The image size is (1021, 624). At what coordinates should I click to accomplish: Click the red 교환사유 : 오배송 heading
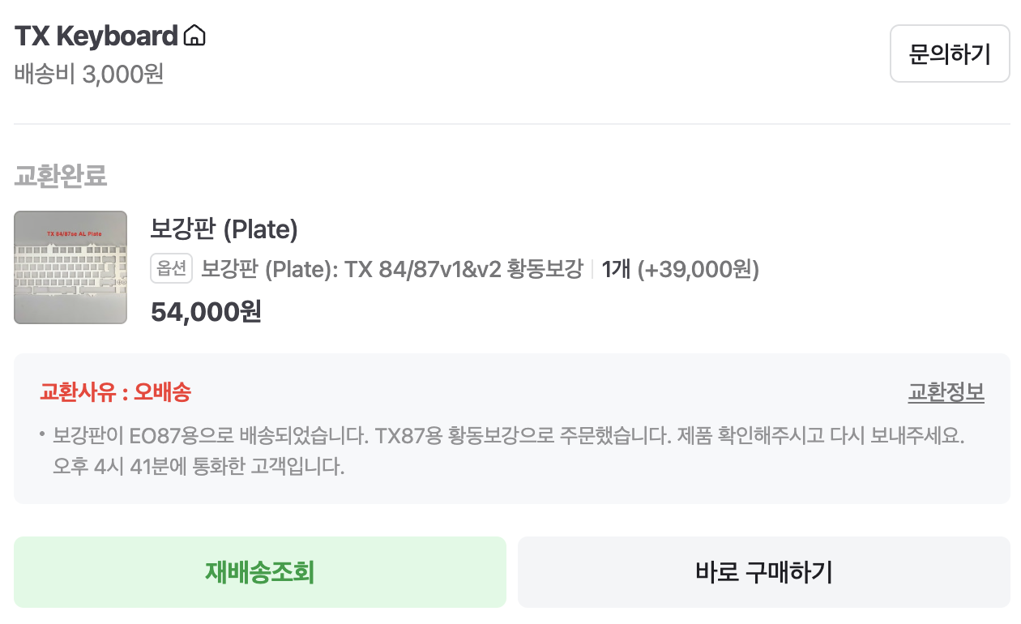click(x=115, y=393)
